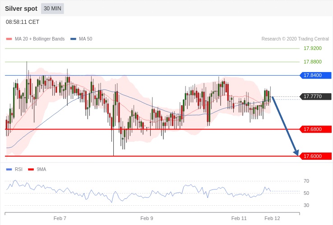Click the MA 50 legend color swatch
The height and width of the screenshot is (225, 333).
point(73,39)
